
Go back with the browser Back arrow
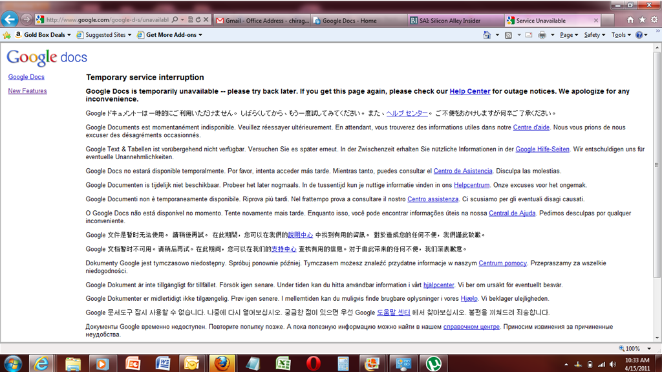coord(10,19)
